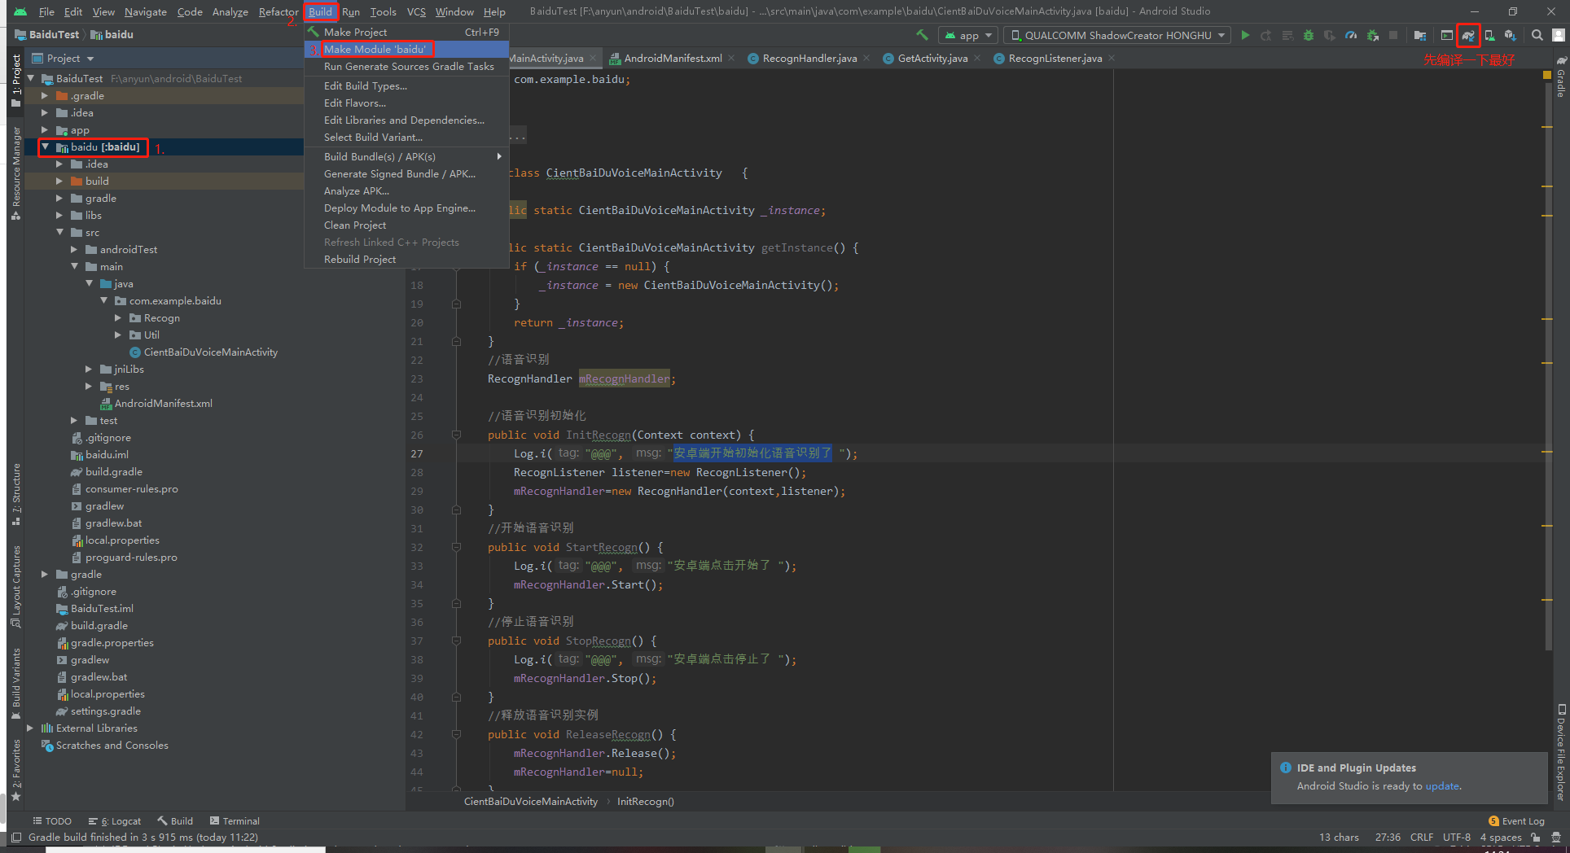Image resolution: width=1570 pixels, height=853 pixels.
Task: Open the Terminal tool window
Action: coord(235,821)
